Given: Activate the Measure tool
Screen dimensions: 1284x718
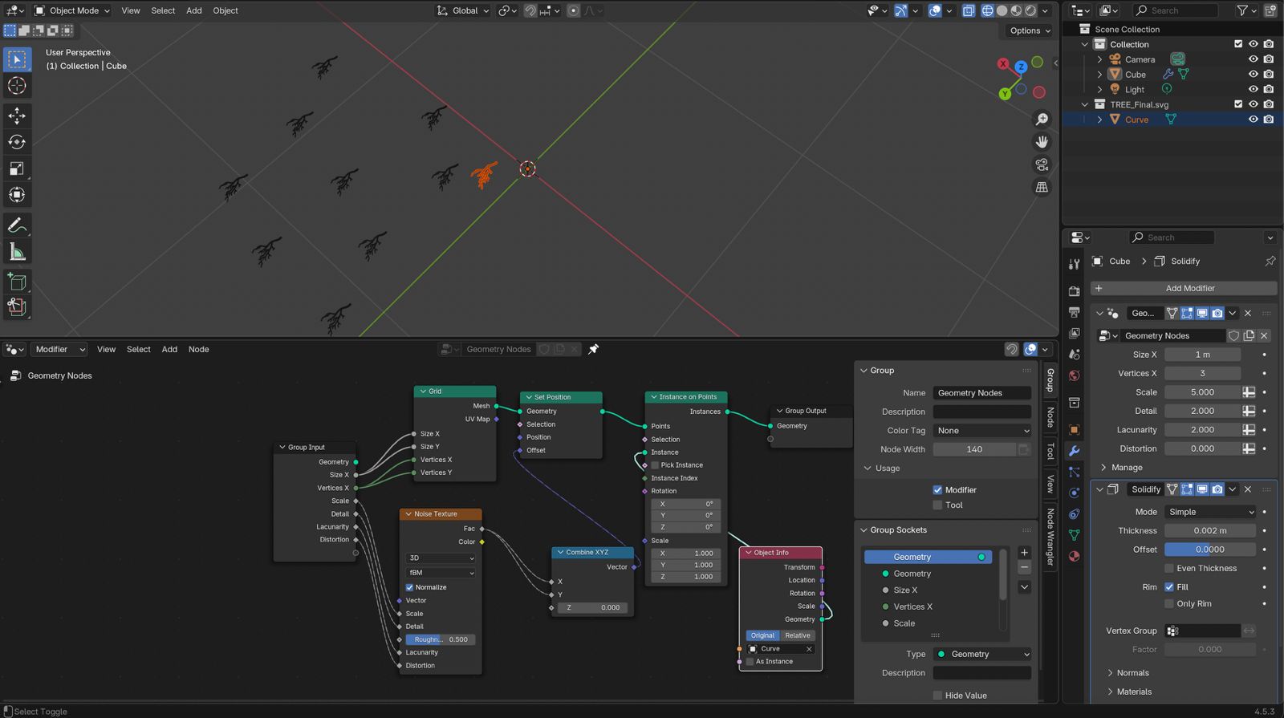Looking at the screenshot, I should tap(17, 253).
